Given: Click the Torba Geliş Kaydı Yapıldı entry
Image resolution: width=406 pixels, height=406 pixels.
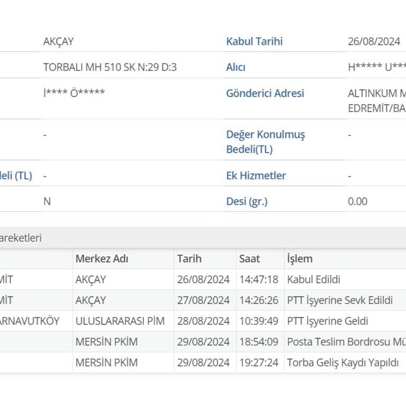Looking at the screenshot, I should [343, 363].
